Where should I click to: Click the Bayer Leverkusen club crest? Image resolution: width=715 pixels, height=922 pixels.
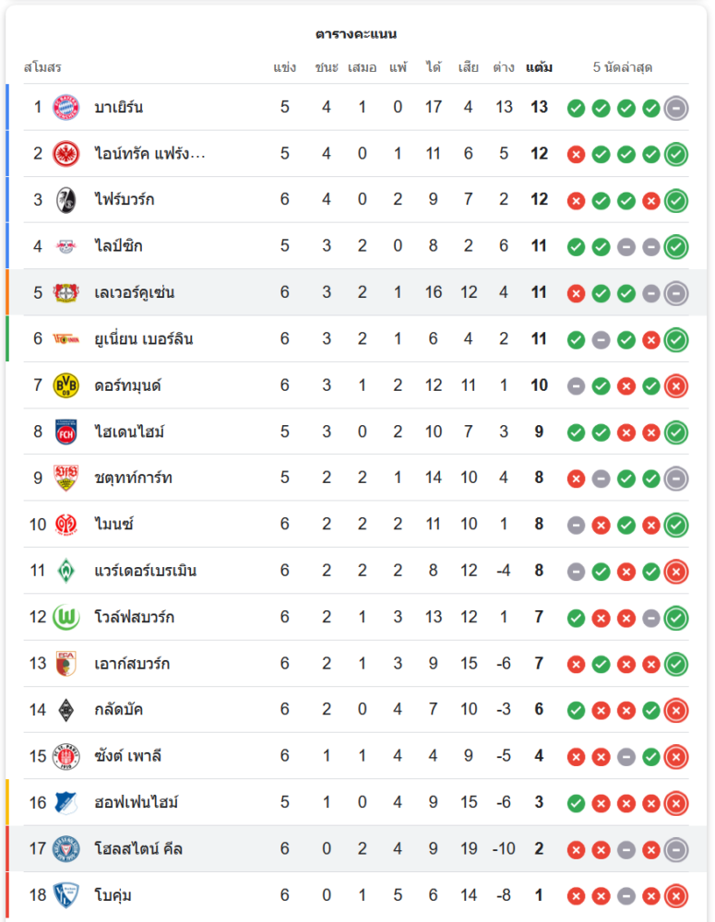pyautogui.click(x=66, y=292)
